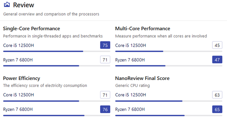This screenshot has height=119, width=227.
Task: Click Core i5 12500H final score bar
Action: 169,101
